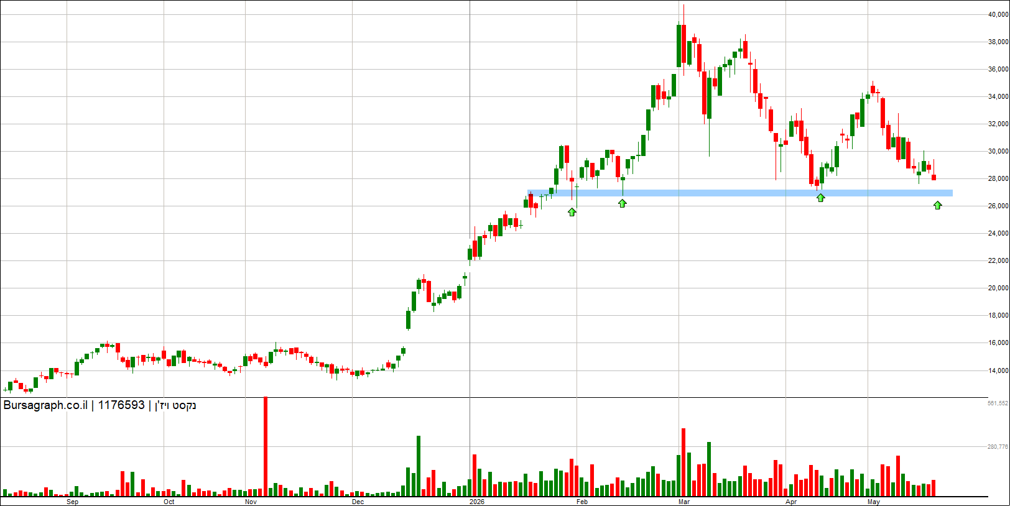
Task: Click the 36,000 price level label
Action: (998, 69)
